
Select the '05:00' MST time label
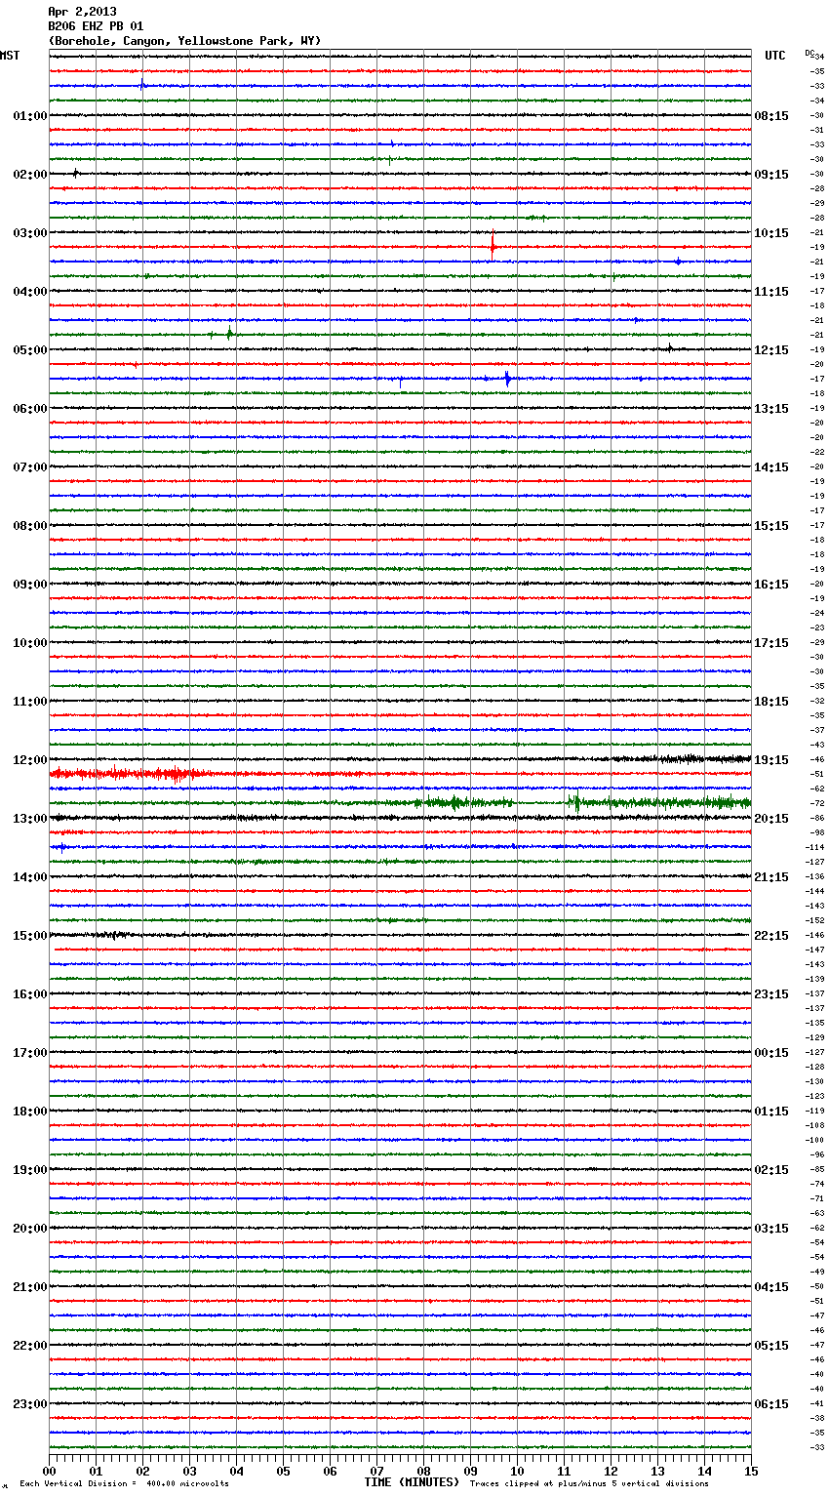tap(29, 350)
